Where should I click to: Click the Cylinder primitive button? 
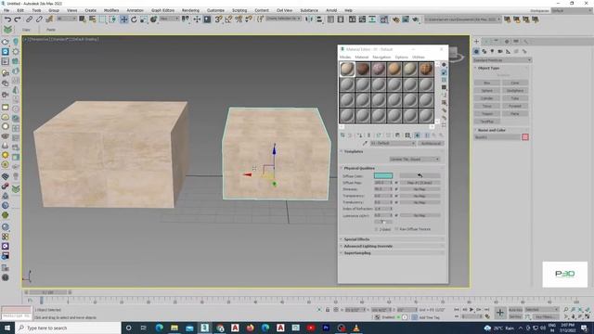pyautogui.click(x=486, y=98)
